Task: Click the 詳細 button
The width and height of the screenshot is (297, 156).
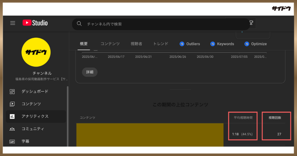Action: click(90, 72)
